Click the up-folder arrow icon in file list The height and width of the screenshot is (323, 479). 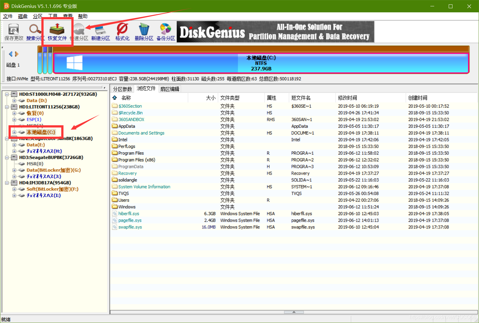click(x=115, y=98)
